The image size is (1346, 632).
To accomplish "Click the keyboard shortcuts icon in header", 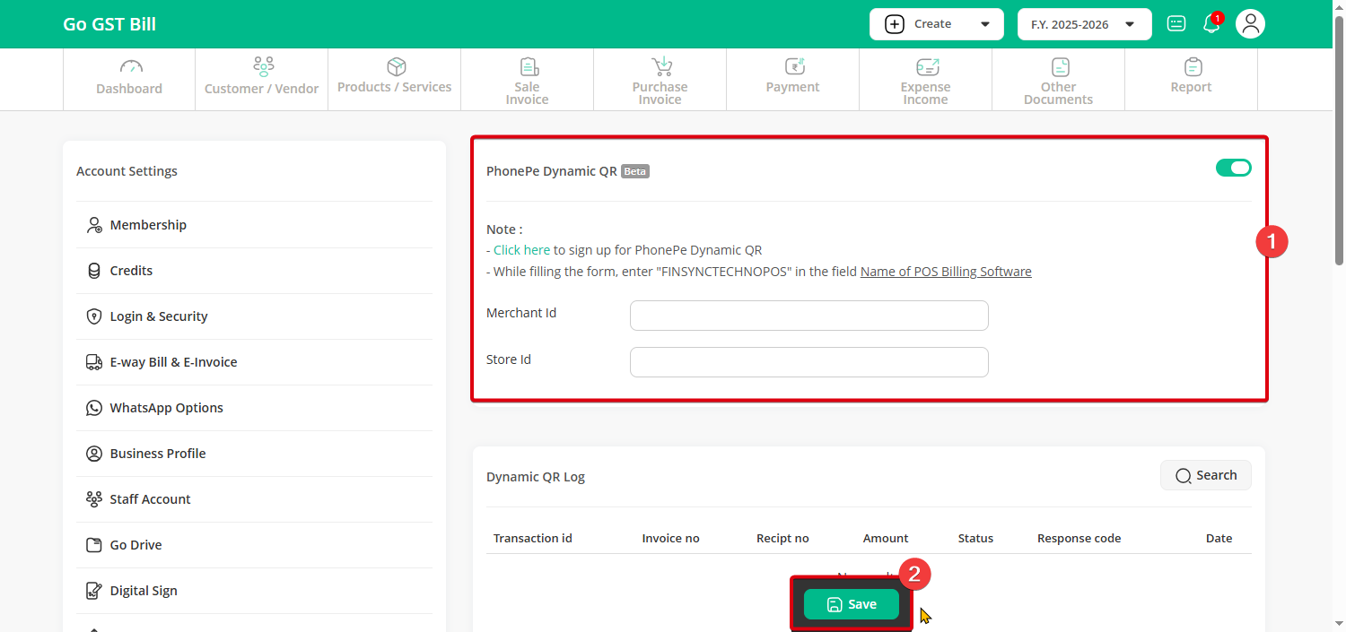I will (1176, 24).
